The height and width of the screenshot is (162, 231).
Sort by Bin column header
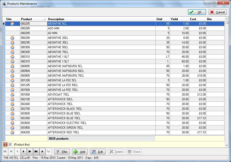pyautogui.click(x=215, y=19)
